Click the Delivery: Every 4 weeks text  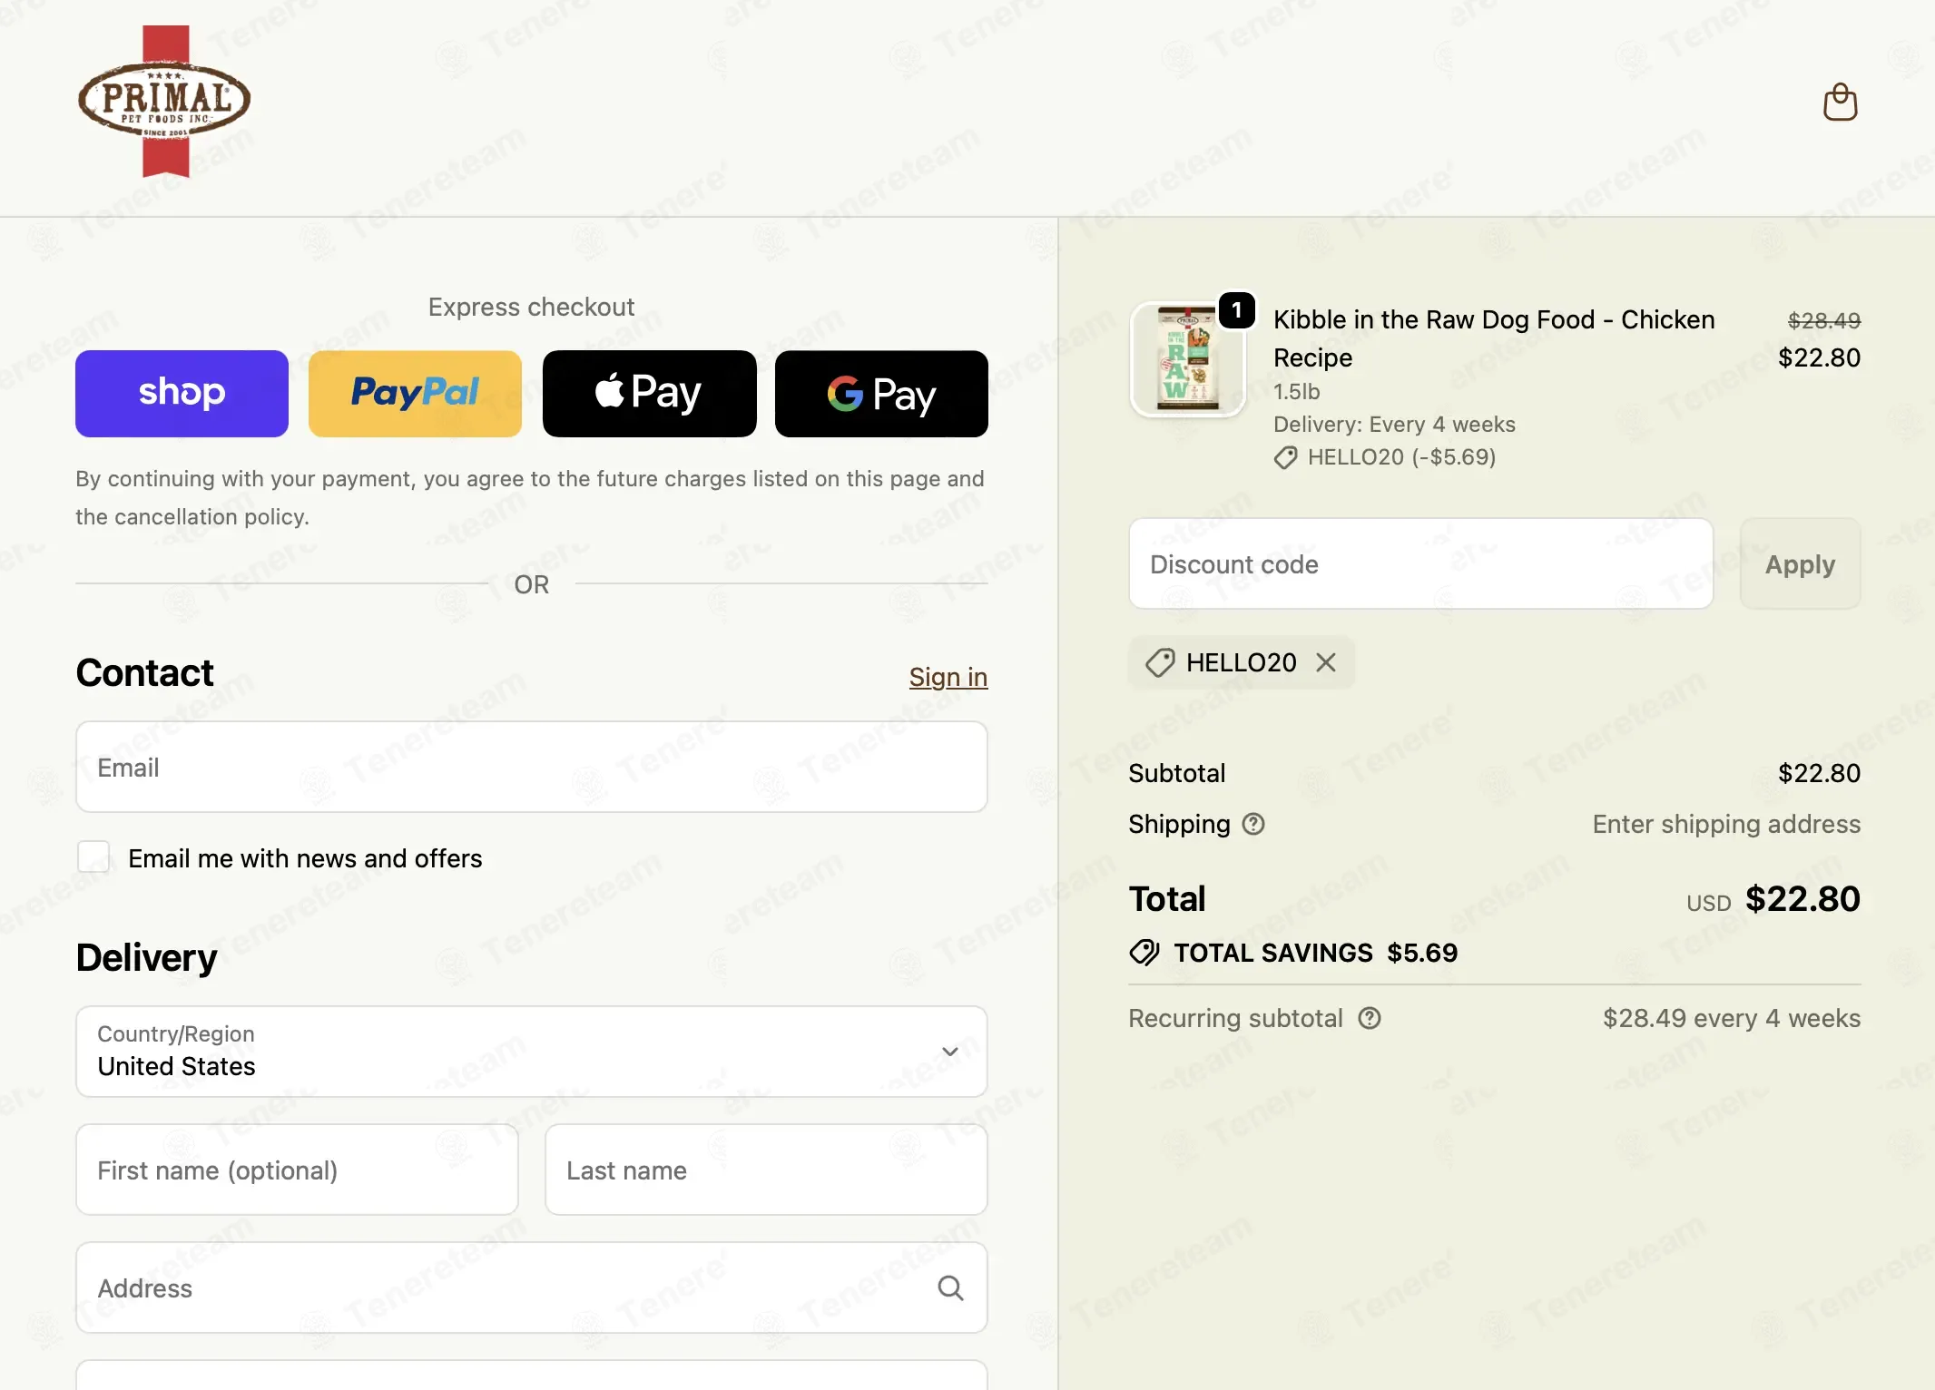(1394, 425)
